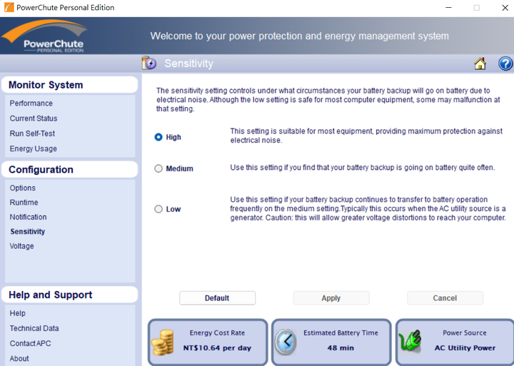Click the Welcome banner message text

[x=299, y=36]
